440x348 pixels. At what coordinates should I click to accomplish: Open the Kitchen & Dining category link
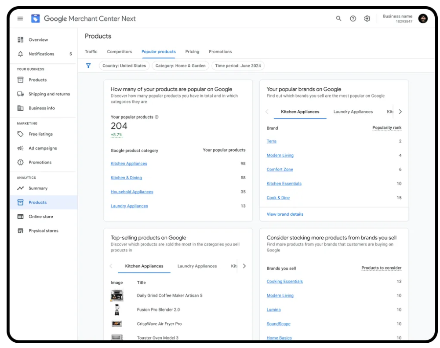pyautogui.click(x=126, y=178)
